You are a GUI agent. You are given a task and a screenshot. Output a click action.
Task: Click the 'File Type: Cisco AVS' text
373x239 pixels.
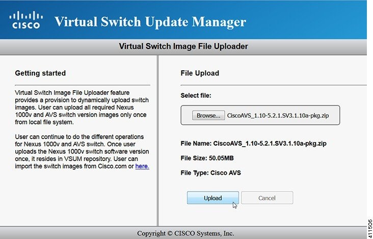(x=211, y=173)
